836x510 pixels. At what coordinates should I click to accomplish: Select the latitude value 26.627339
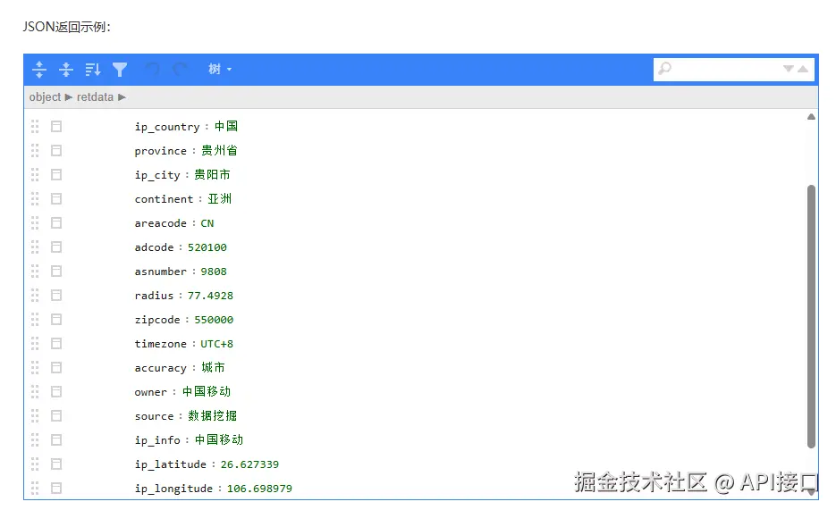coord(249,464)
